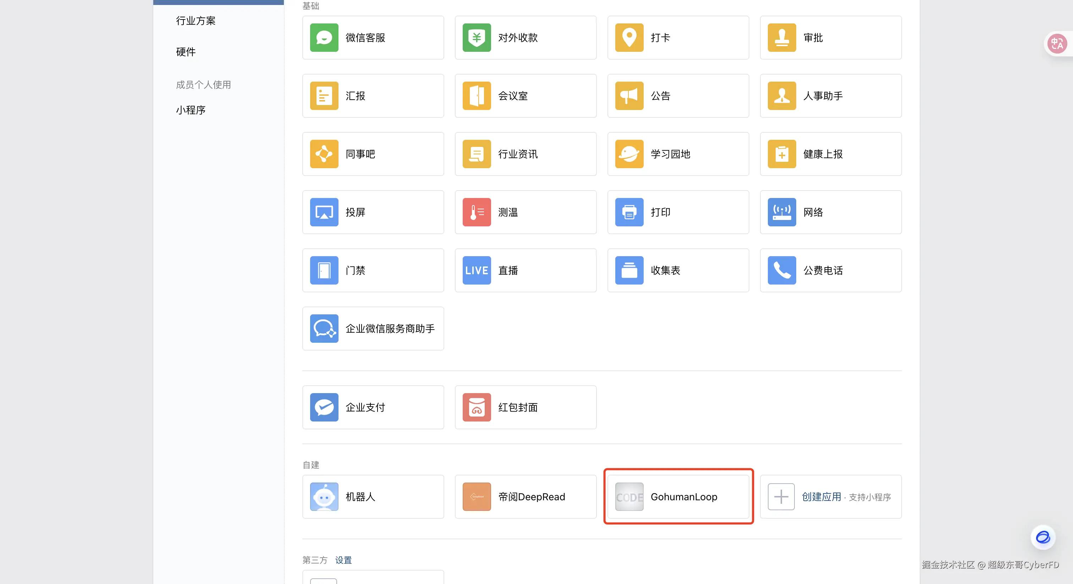Click the 红包封面 red envelope icon
The height and width of the screenshot is (584, 1073).
tap(477, 407)
